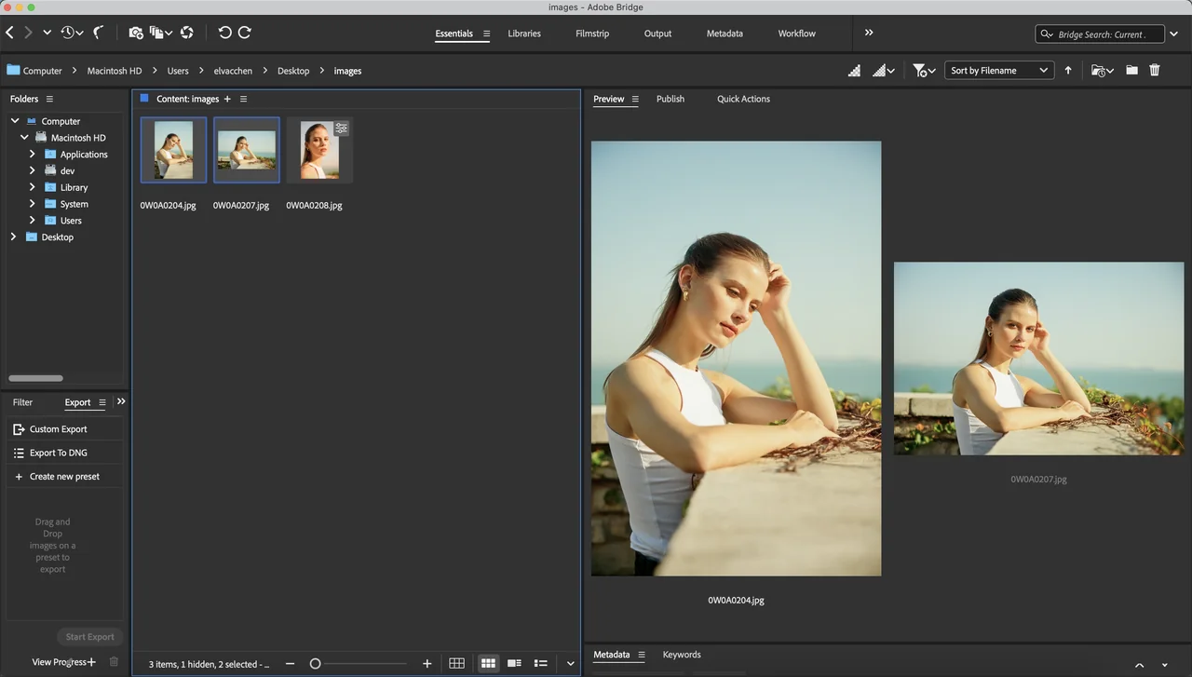Switch to Output workspace

click(657, 34)
